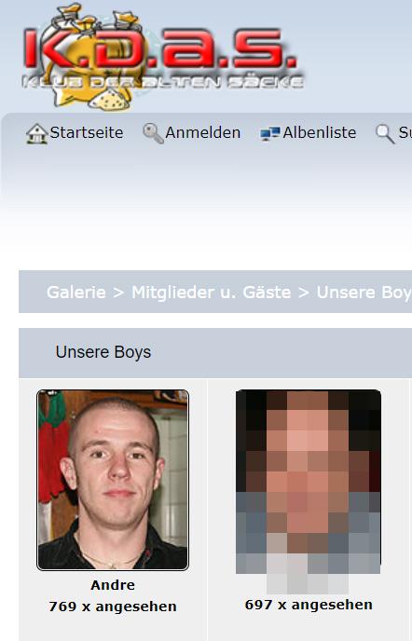Screen dimensions: 412x641
Task: Click the '769 x angesehen' view count
Action: (x=113, y=607)
